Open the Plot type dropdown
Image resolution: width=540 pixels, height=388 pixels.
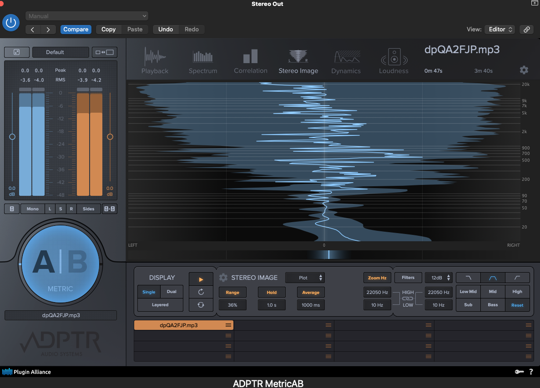click(305, 278)
